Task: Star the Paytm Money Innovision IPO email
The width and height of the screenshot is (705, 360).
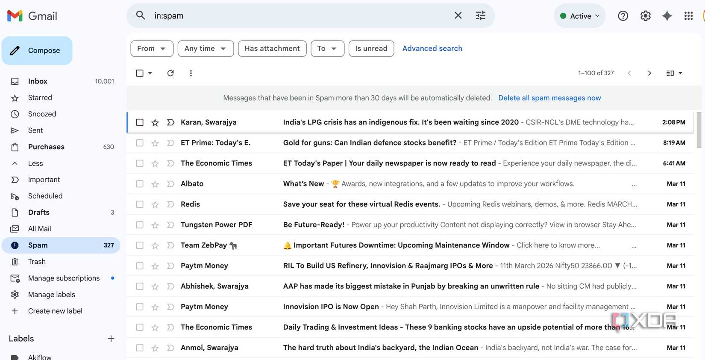Action: [155, 307]
